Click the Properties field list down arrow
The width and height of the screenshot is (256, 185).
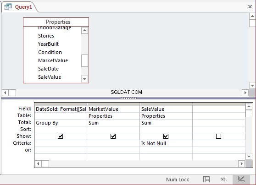coord(84,79)
